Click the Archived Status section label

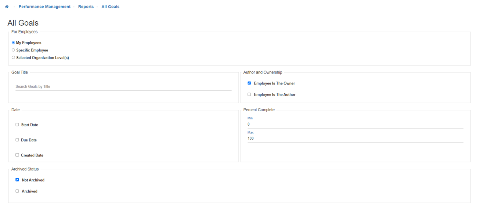click(25, 169)
